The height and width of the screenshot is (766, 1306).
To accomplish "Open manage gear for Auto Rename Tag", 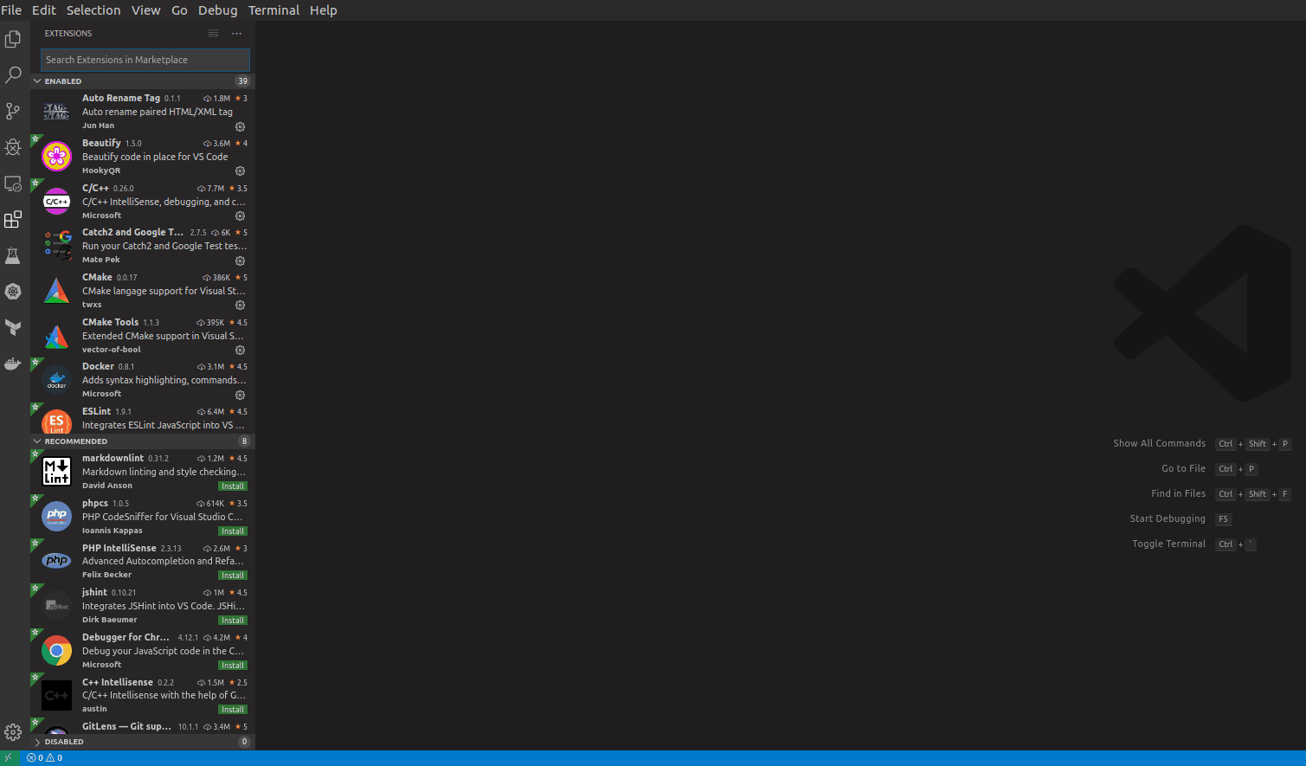I will tap(241, 126).
